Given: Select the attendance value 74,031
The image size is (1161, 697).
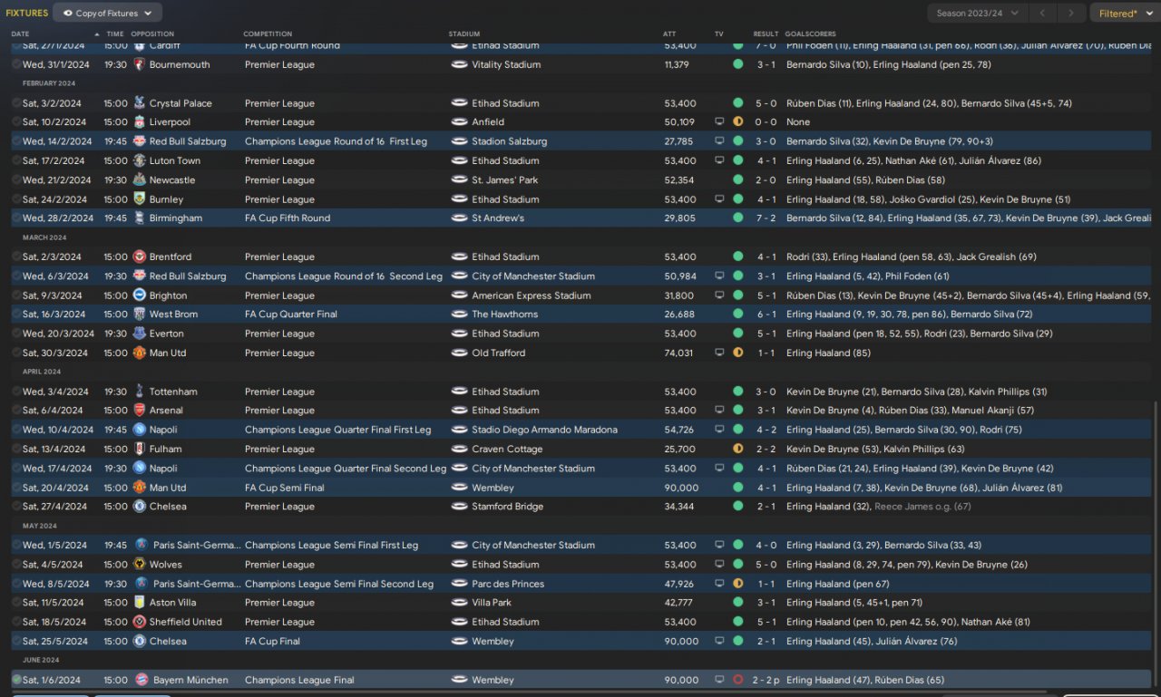Looking at the screenshot, I should [x=680, y=353].
